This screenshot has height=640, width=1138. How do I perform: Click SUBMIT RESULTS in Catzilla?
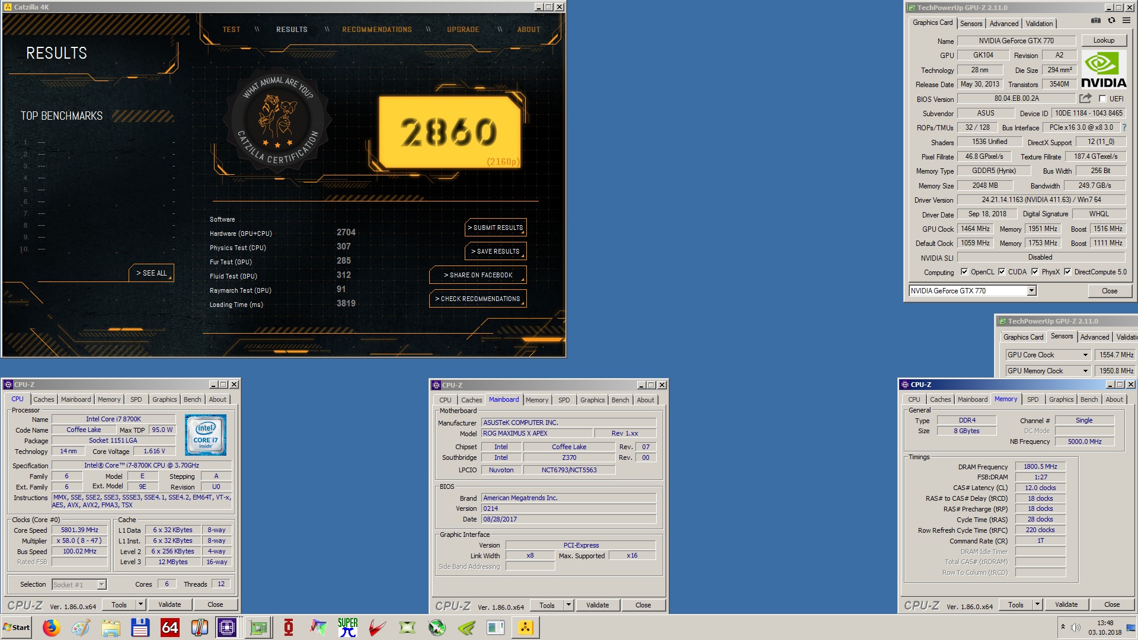[x=496, y=228]
